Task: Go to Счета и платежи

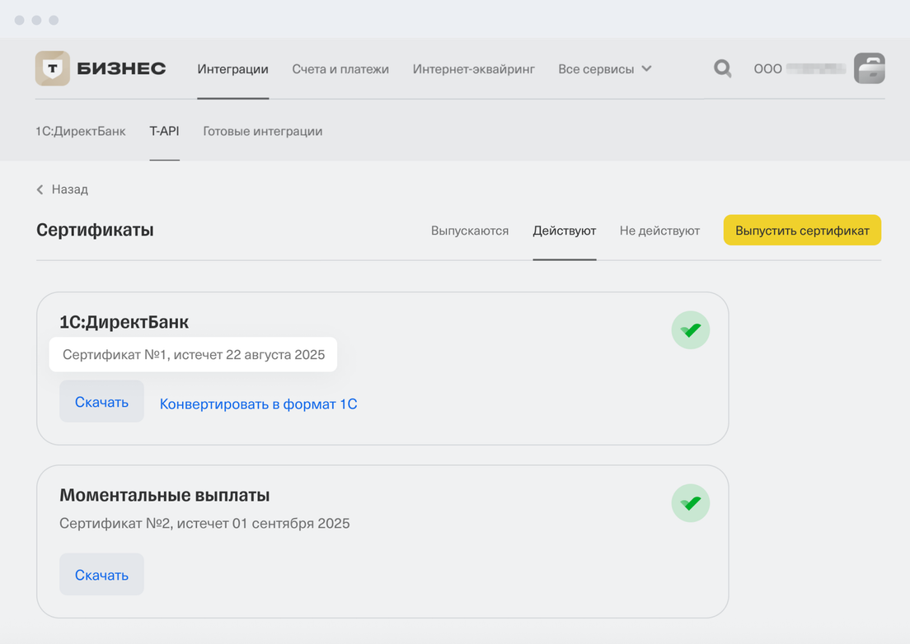Action: tap(340, 69)
